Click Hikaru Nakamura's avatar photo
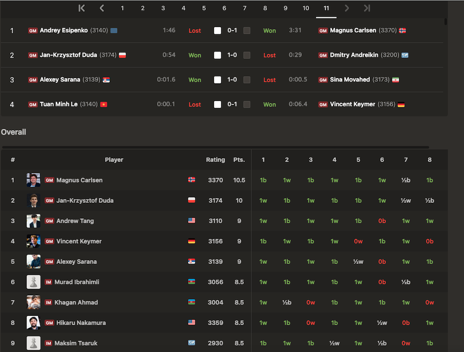464x352 pixels. point(33,323)
